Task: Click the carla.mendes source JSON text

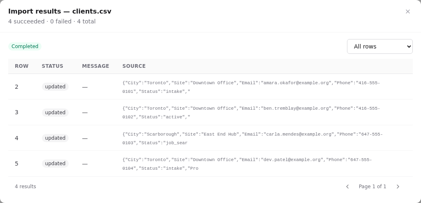Action: coord(253,138)
